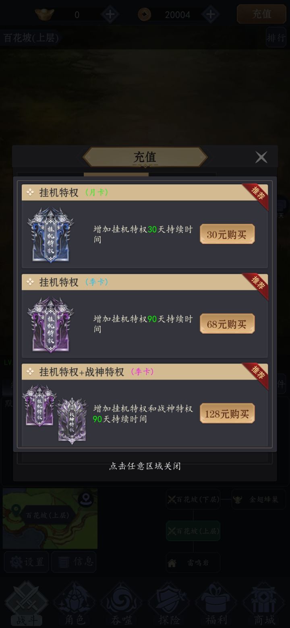Add copper coins with the plus icon
Image resolution: width=290 pixels, height=628 pixels.
(x=210, y=15)
